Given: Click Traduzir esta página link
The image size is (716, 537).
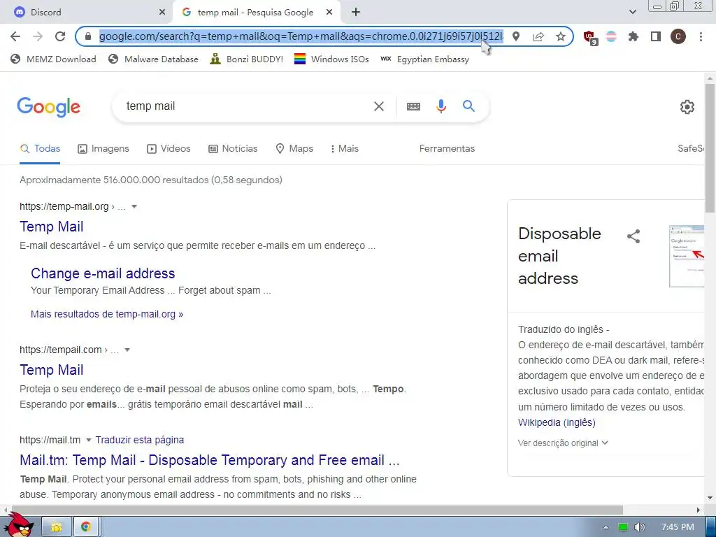Looking at the screenshot, I should pos(140,441).
